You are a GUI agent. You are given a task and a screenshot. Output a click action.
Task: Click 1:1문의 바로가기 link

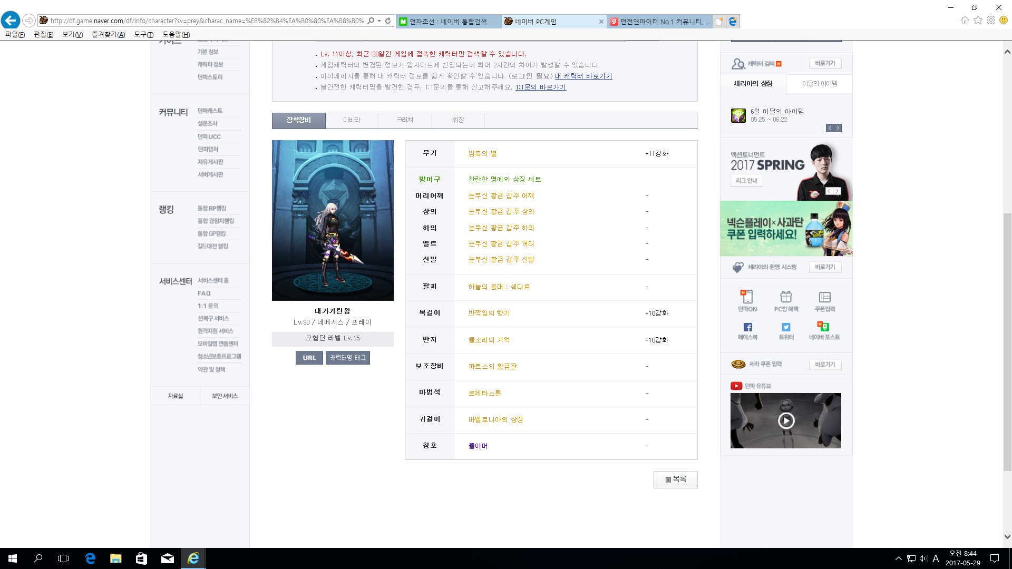pos(541,87)
